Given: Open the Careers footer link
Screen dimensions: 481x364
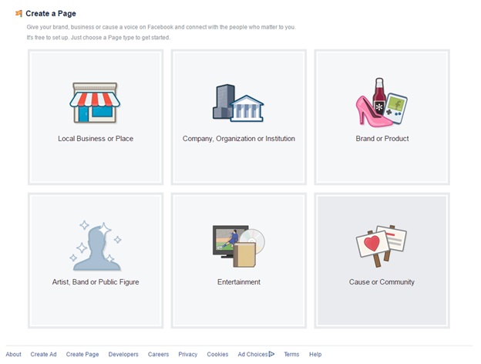Looking at the screenshot, I should (158, 354).
